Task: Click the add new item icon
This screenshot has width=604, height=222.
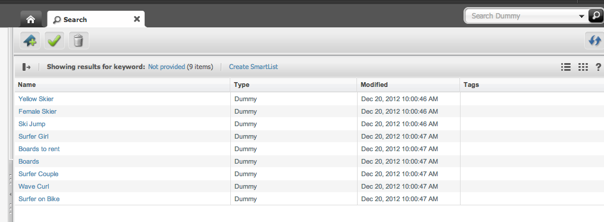Action: [x=30, y=40]
